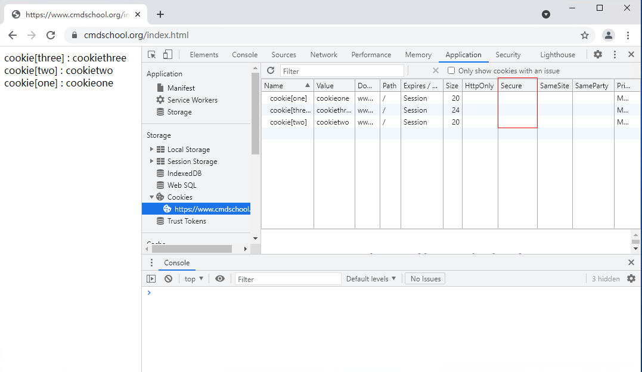
Task: Expand the Local Storage tree entry
Action: coord(151,149)
